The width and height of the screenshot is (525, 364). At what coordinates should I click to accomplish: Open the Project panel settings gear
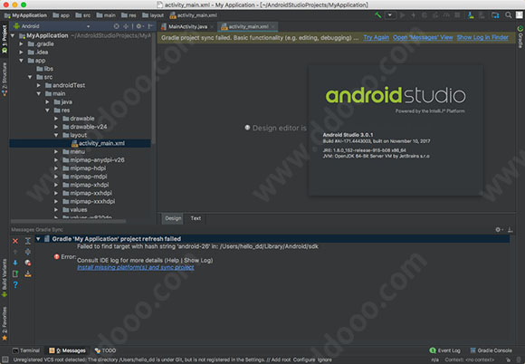(139, 26)
